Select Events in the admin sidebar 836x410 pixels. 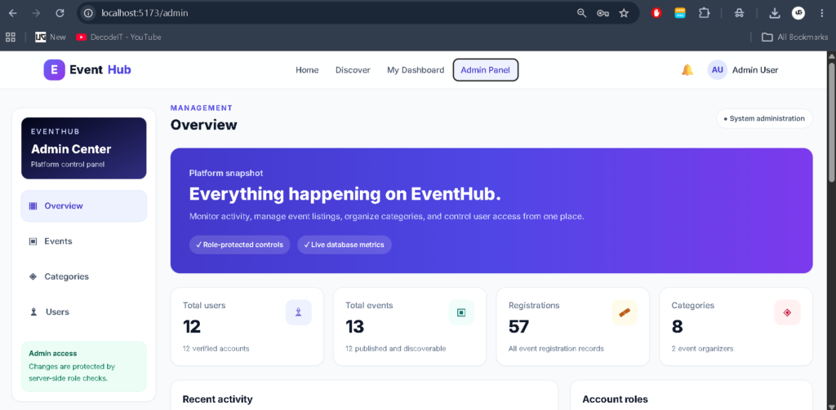coord(84,241)
